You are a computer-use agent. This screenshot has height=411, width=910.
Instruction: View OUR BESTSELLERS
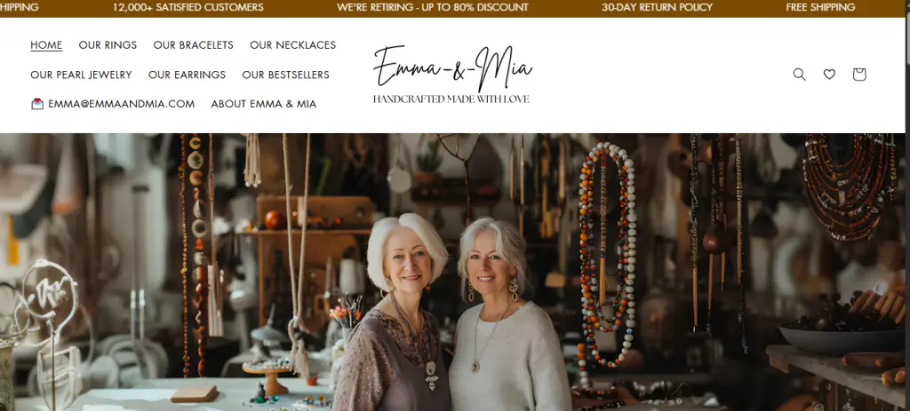pyautogui.click(x=285, y=75)
